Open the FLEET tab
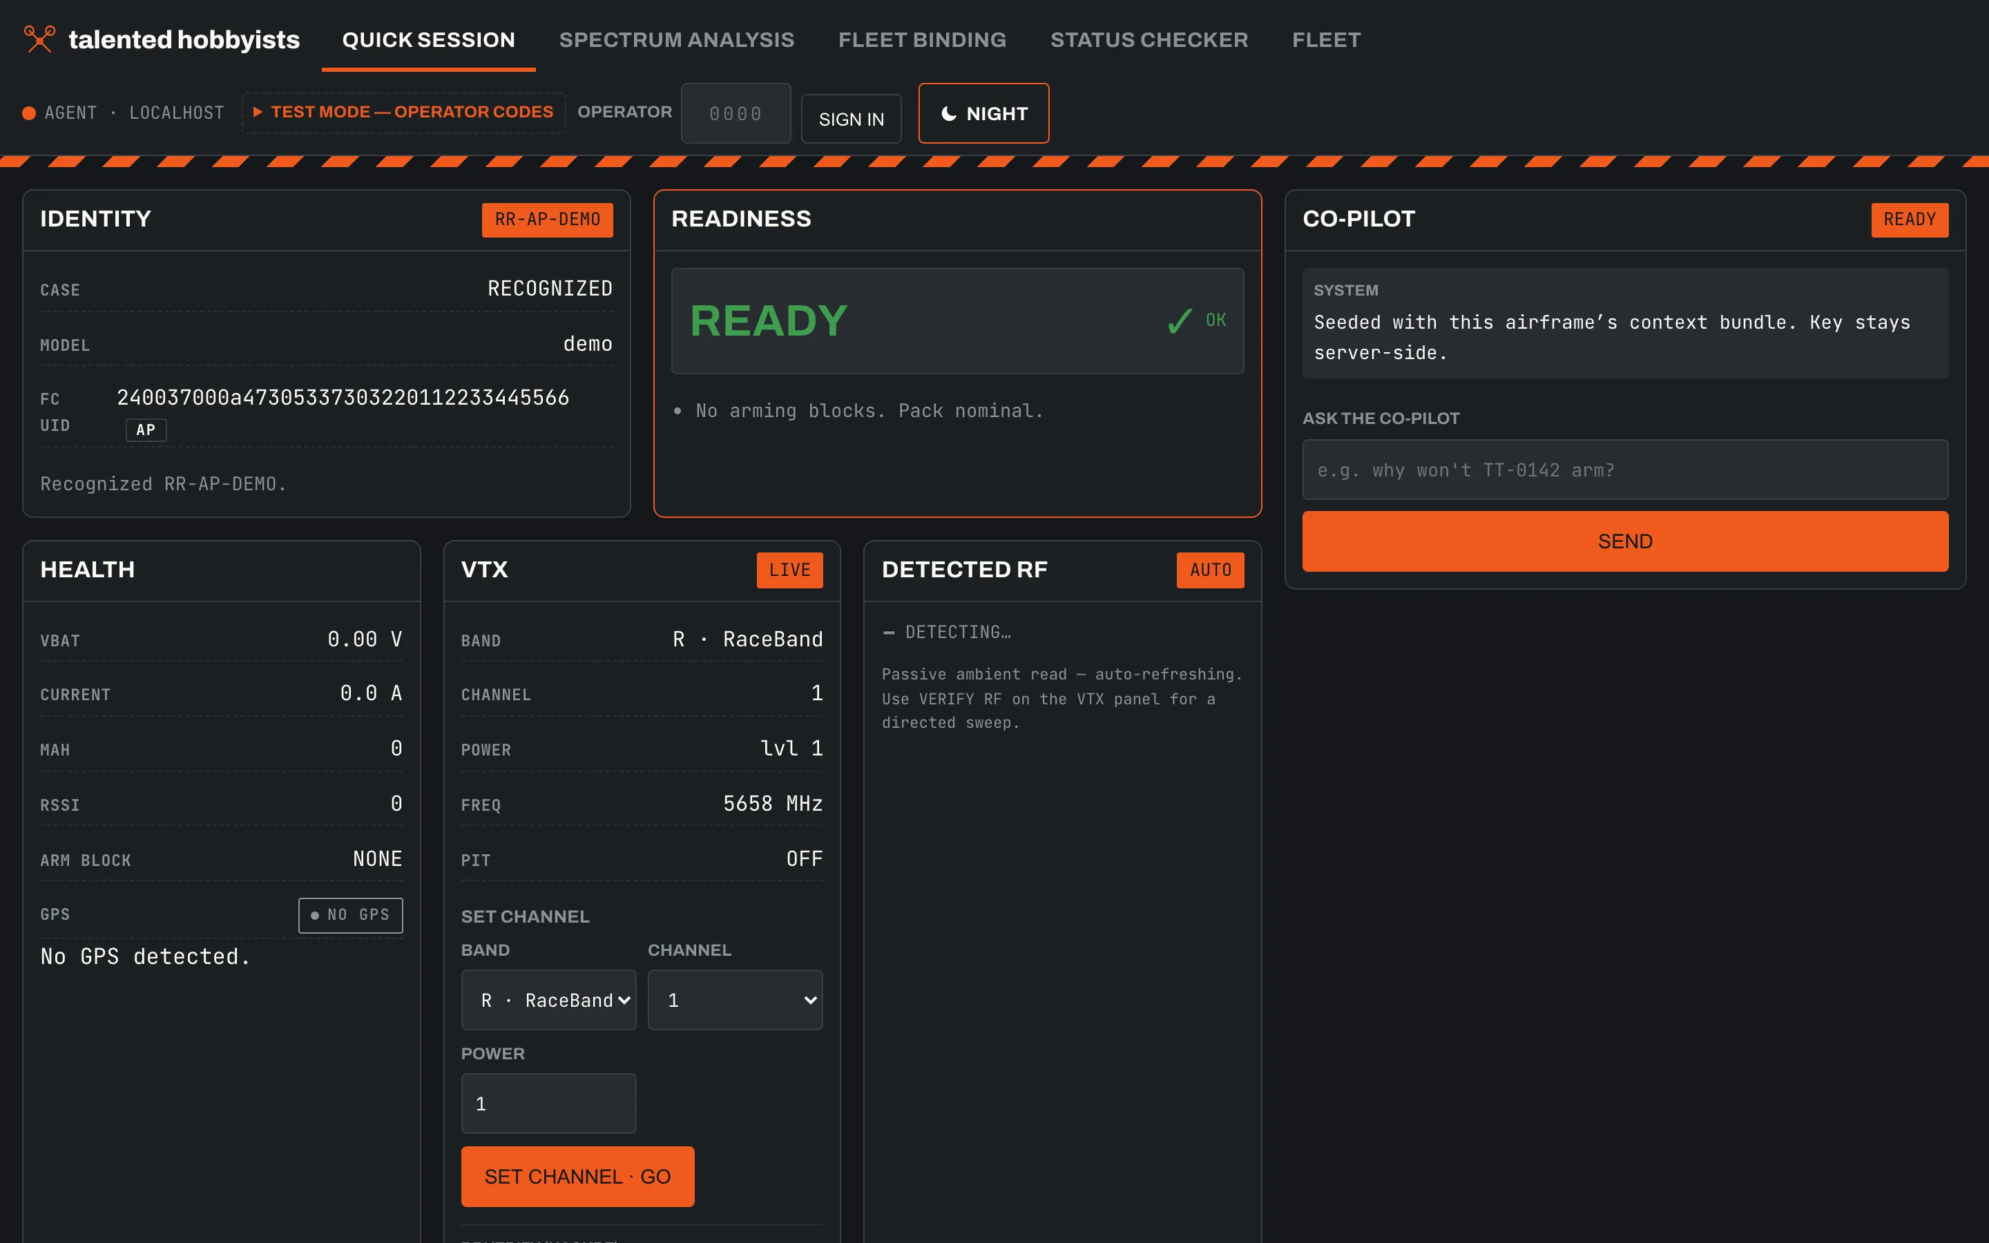Image resolution: width=1989 pixels, height=1243 pixels. point(1327,39)
